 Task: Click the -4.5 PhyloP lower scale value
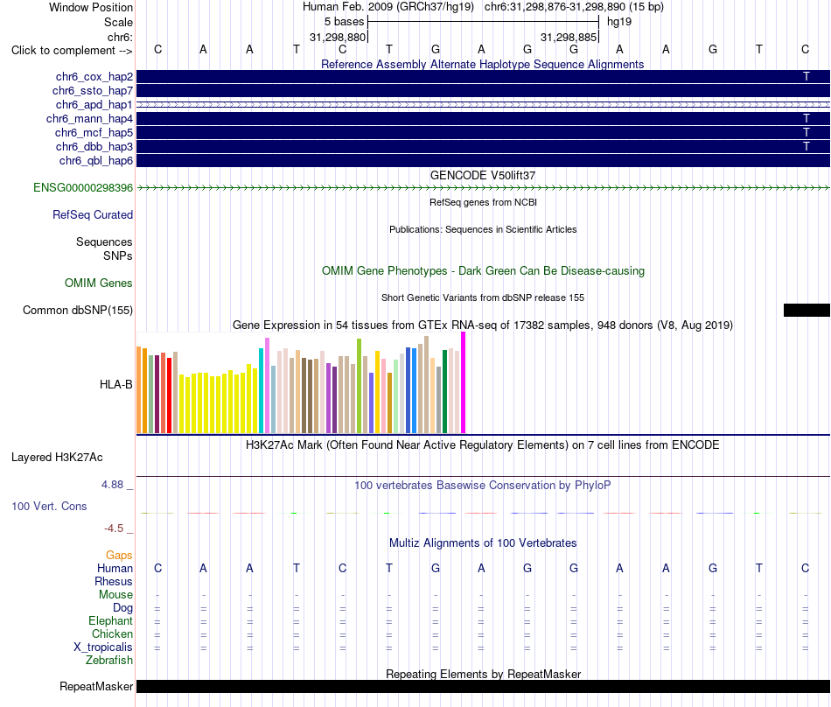pos(114,528)
